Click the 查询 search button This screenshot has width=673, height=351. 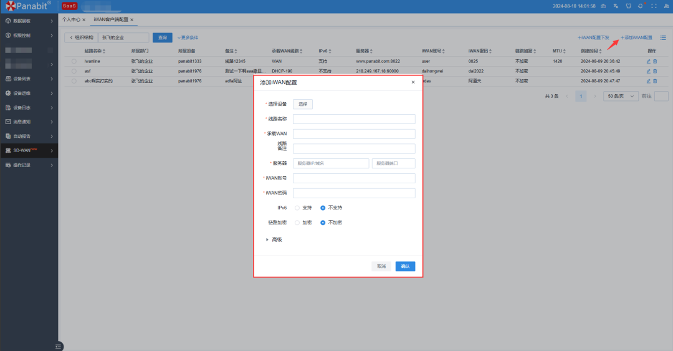[x=162, y=38]
